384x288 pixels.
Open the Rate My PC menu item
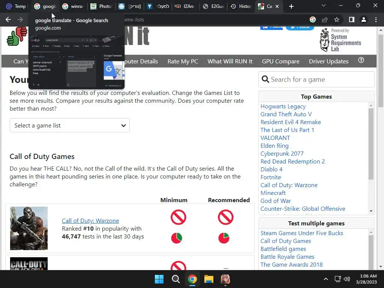click(183, 61)
